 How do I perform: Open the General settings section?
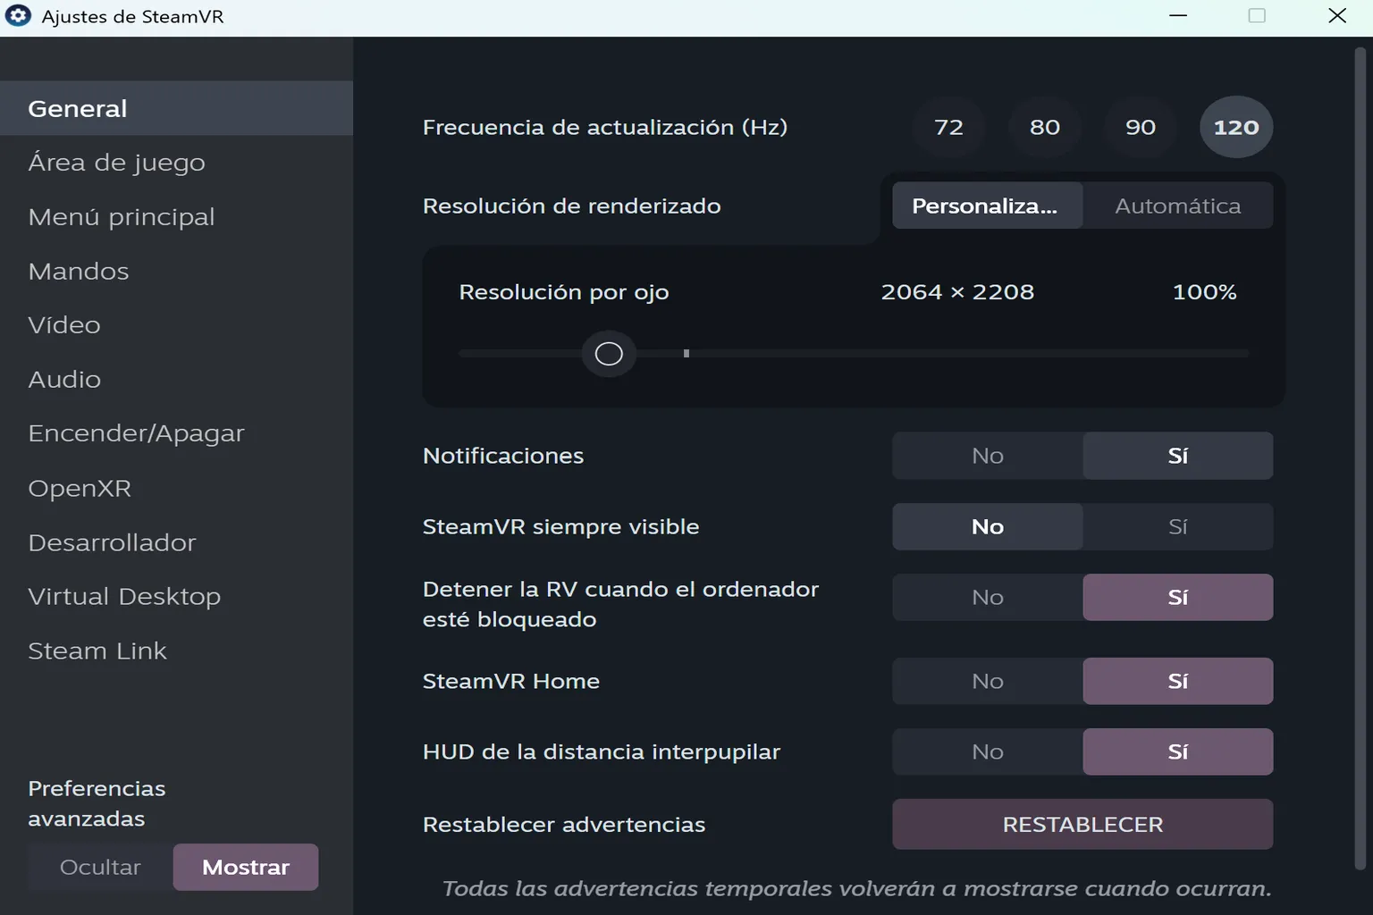176,108
